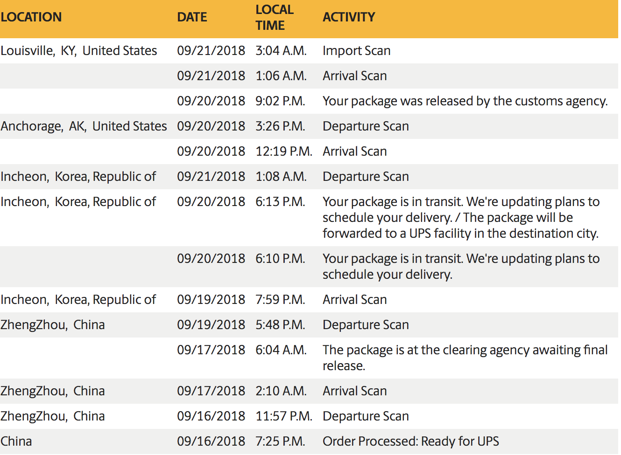Click the ZhengZhou 5:48 P.M. Departure Scan
The width and height of the screenshot is (621, 455).
tap(309, 325)
